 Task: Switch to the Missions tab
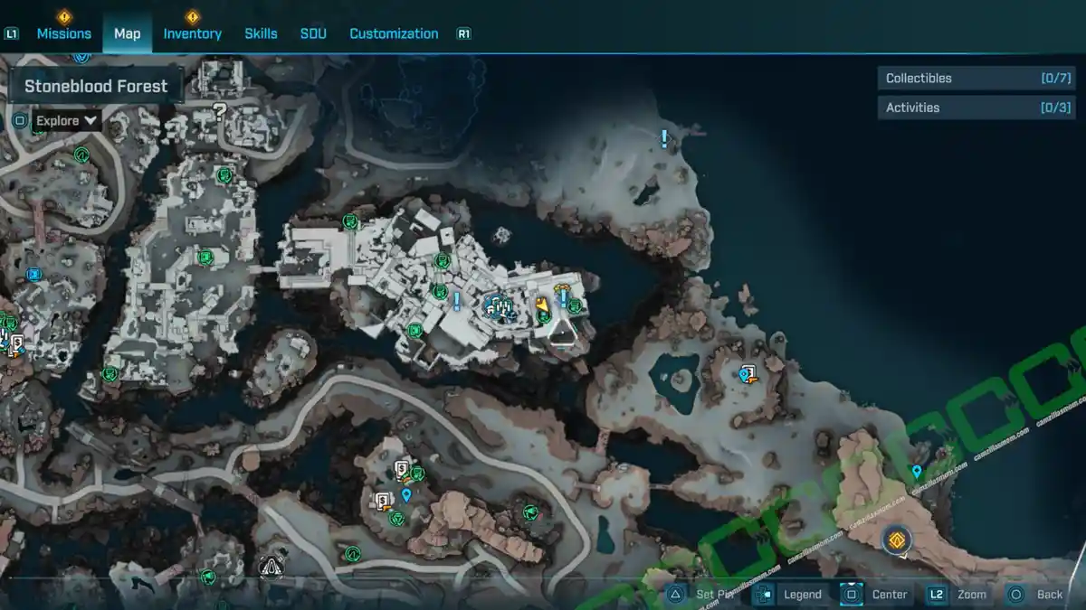click(63, 33)
